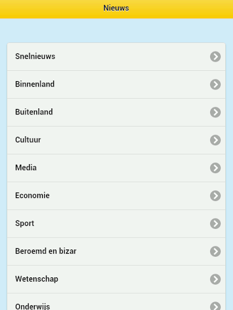Open Beroemd en bizar news
233x310 pixels.
click(116, 252)
